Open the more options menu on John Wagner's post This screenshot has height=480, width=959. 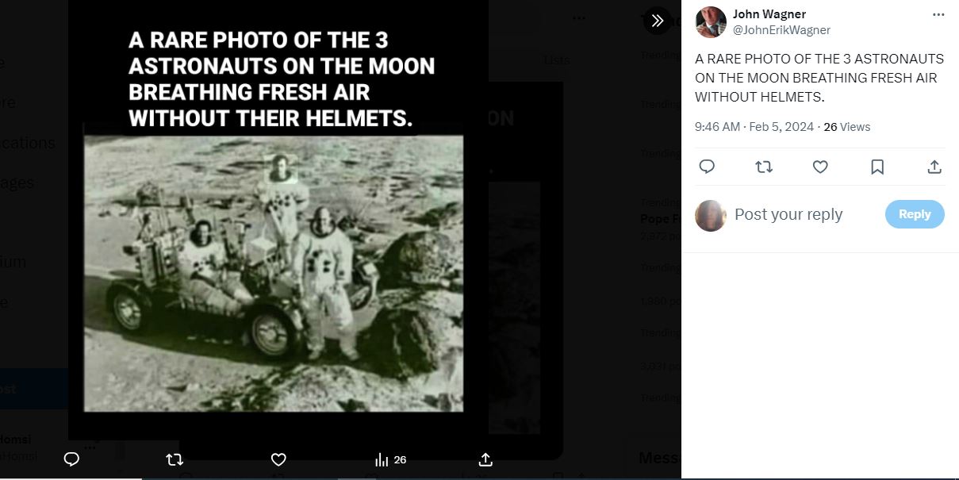coord(938,15)
